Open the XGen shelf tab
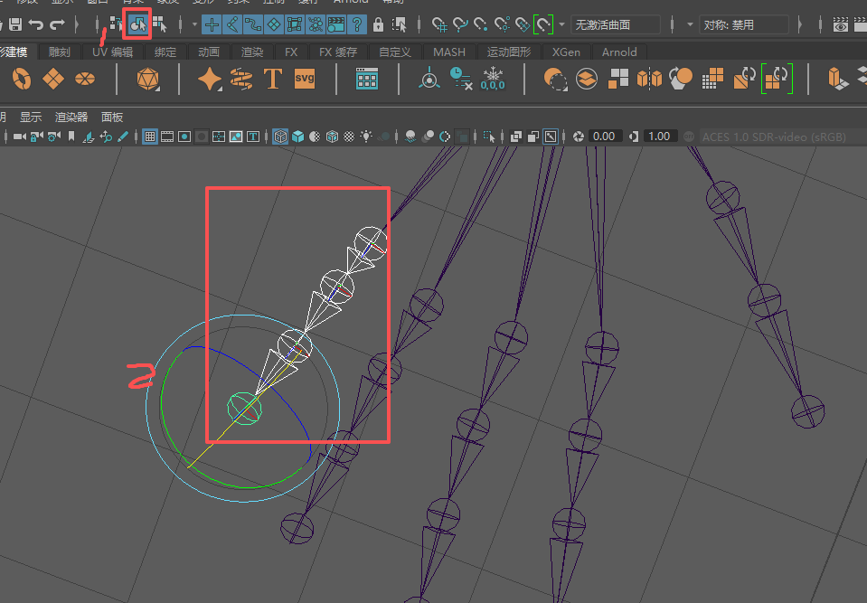 coord(566,52)
